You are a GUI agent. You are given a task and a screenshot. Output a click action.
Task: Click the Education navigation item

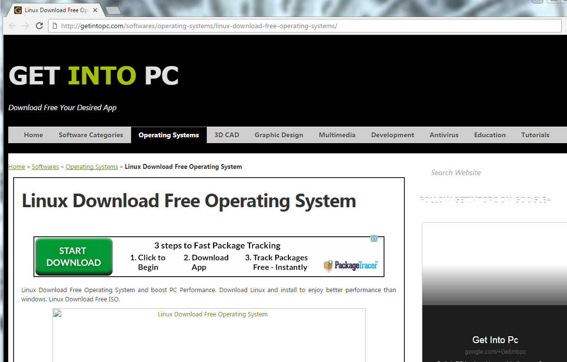coord(490,135)
